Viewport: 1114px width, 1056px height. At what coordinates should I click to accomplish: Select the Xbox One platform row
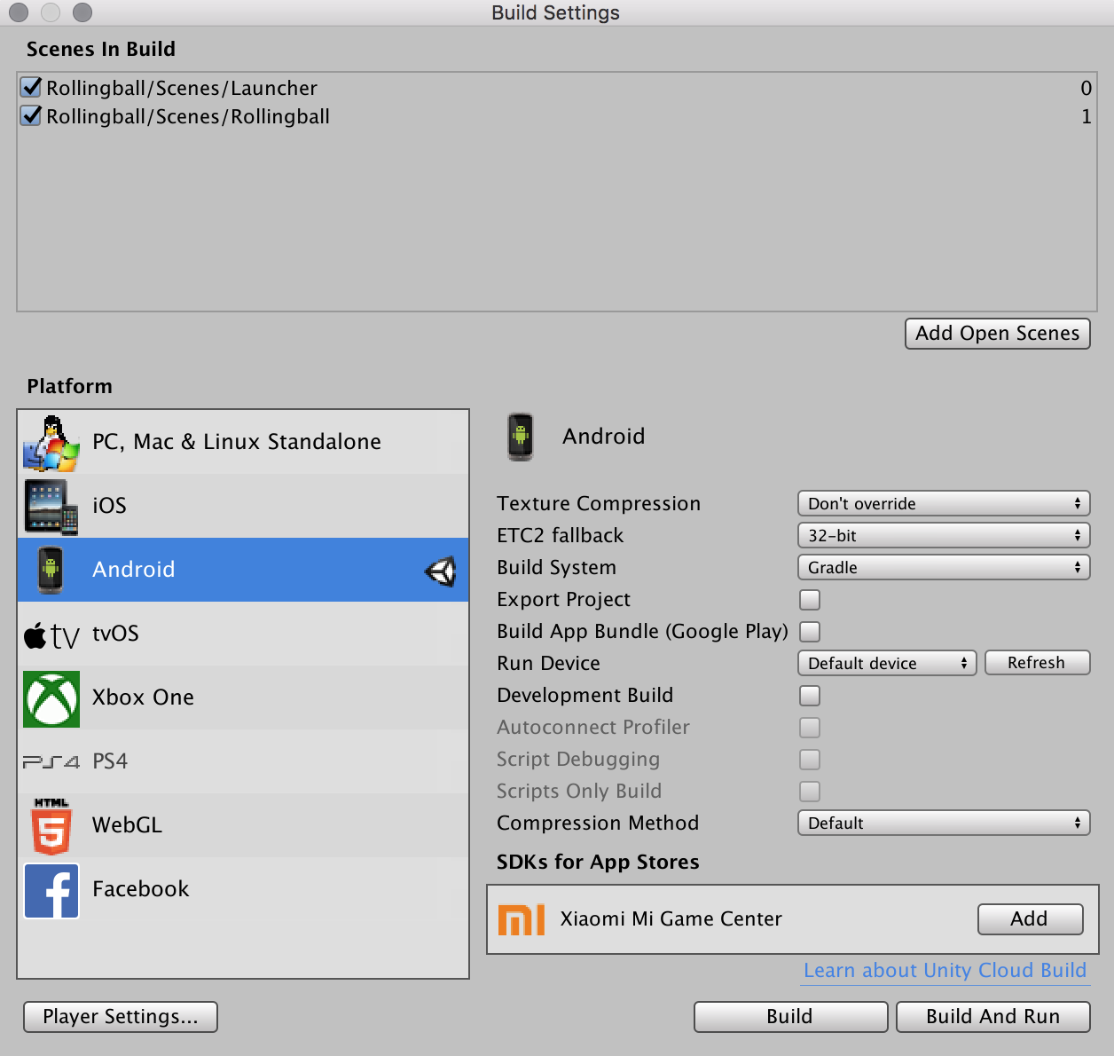(x=243, y=697)
